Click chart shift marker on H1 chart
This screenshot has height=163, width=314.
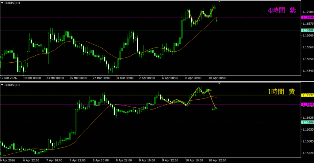click(219, 83)
